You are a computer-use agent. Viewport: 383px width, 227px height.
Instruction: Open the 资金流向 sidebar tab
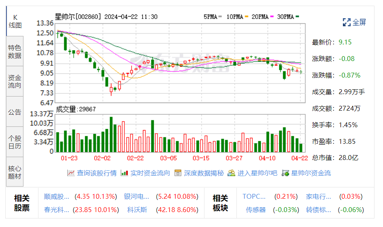pos(15,82)
